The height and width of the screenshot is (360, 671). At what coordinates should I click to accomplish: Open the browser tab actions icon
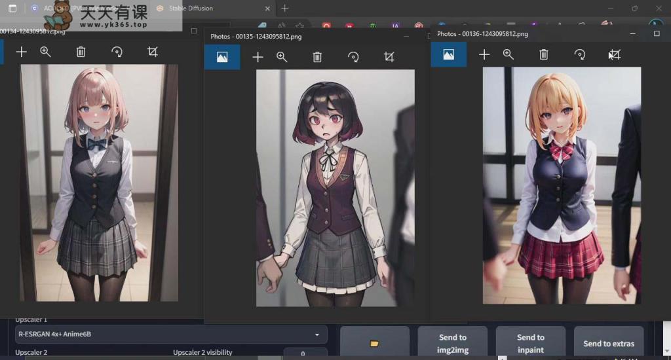click(x=12, y=8)
